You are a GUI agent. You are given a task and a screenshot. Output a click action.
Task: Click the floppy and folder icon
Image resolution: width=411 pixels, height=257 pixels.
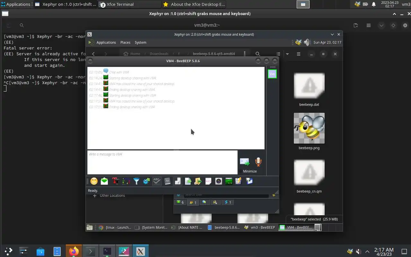(249, 181)
